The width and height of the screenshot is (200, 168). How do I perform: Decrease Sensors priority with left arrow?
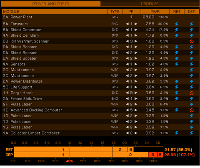(127, 64)
